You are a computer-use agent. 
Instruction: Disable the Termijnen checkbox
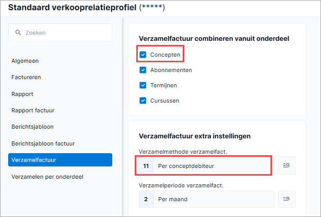tap(143, 85)
